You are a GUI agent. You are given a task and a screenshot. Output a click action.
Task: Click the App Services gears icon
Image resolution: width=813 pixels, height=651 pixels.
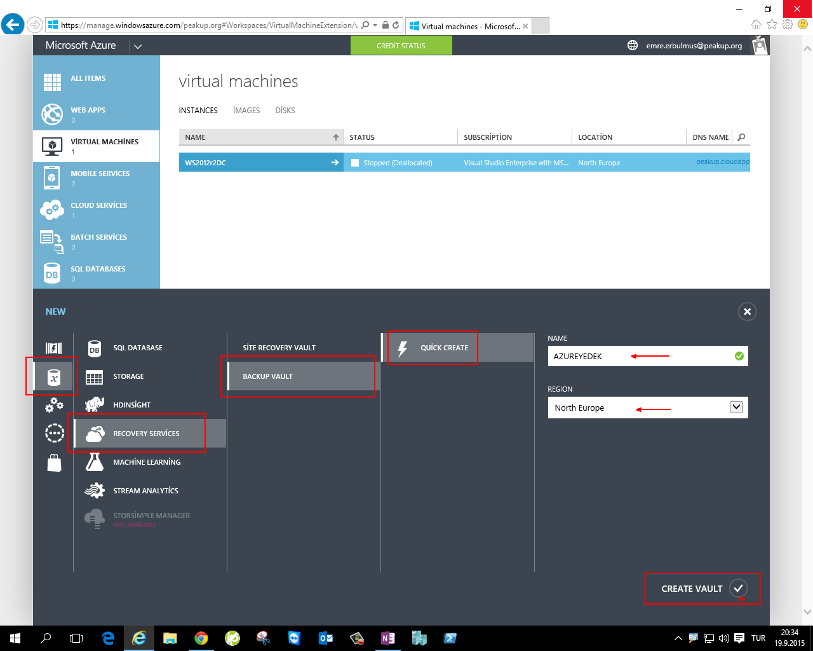(x=54, y=405)
